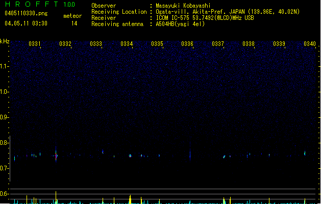This screenshot has width=321, height=204.
Task: Click the date stamp 04.05.11 03:30
Action: (x=26, y=23)
